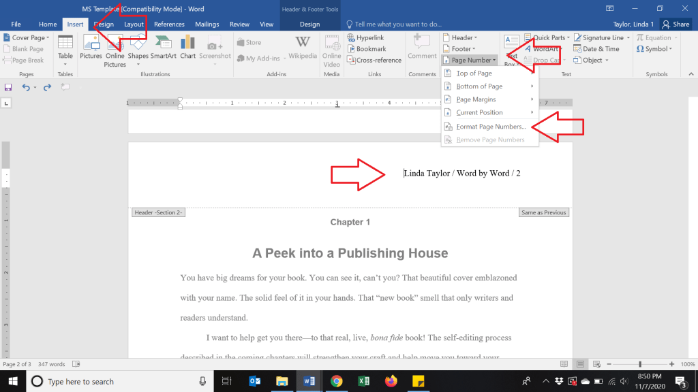698x392 pixels.
Task: Click the 347 words count
Action: (51, 364)
